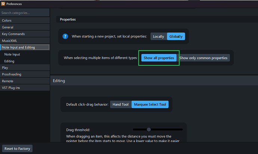Open the Play preferences category
258x154 pixels.
(5, 68)
